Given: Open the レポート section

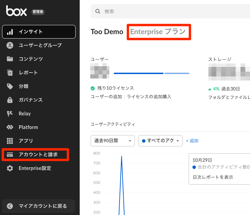Looking at the screenshot, I should [x=39, y=73].
